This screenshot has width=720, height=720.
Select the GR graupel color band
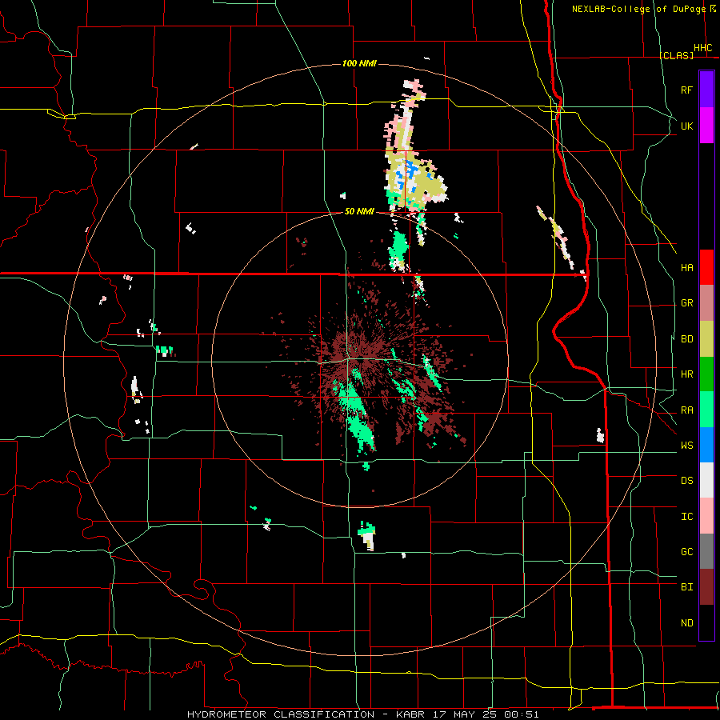pos(706,303)
